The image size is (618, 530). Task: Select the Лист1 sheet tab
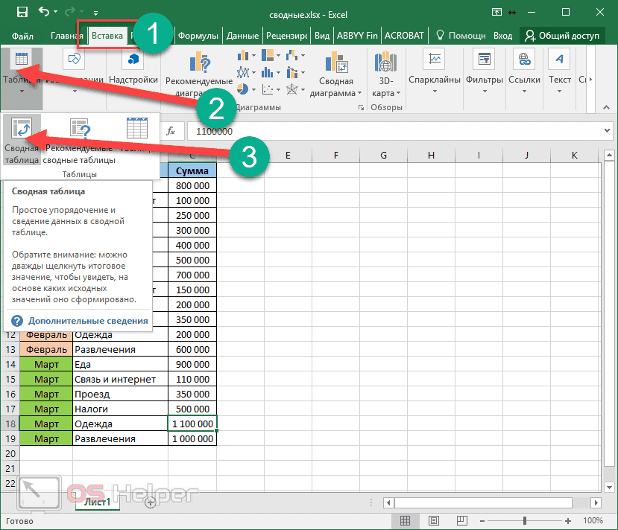pyautogui.click(x=98, y=502)
